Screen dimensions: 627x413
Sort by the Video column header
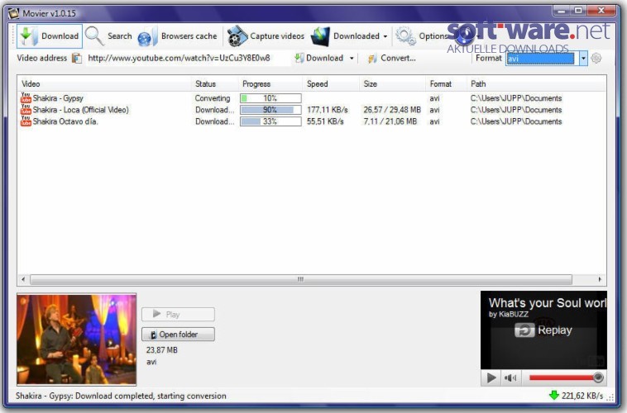[x=105, y=84]
